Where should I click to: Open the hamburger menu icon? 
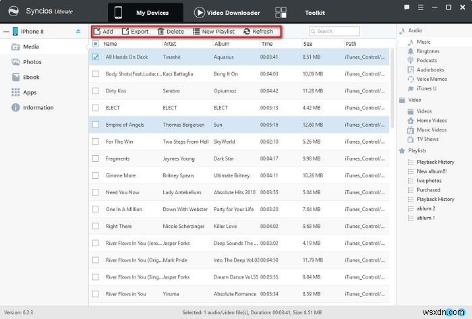click(x=421, y=7)
